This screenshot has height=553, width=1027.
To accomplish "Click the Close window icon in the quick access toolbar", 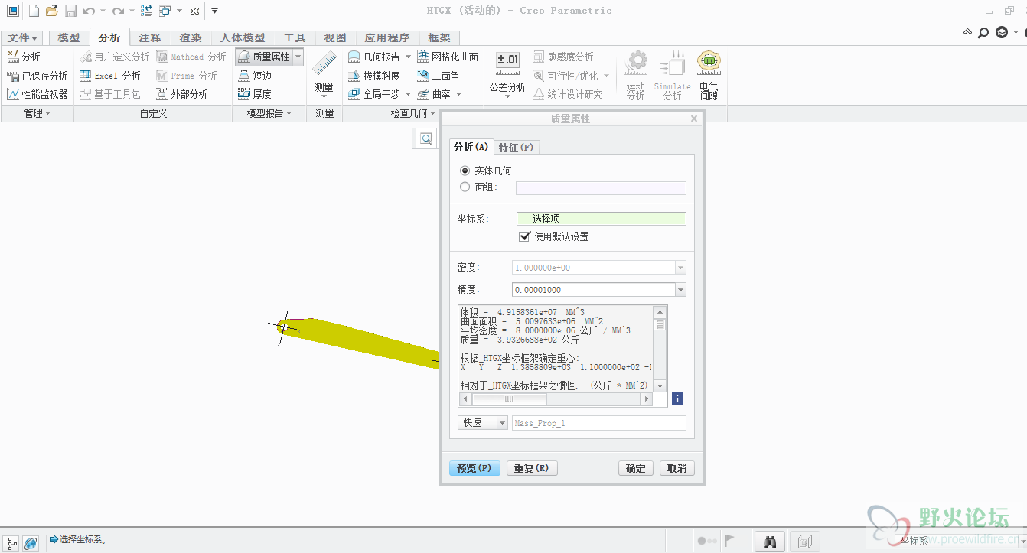I will coord(194,11).
